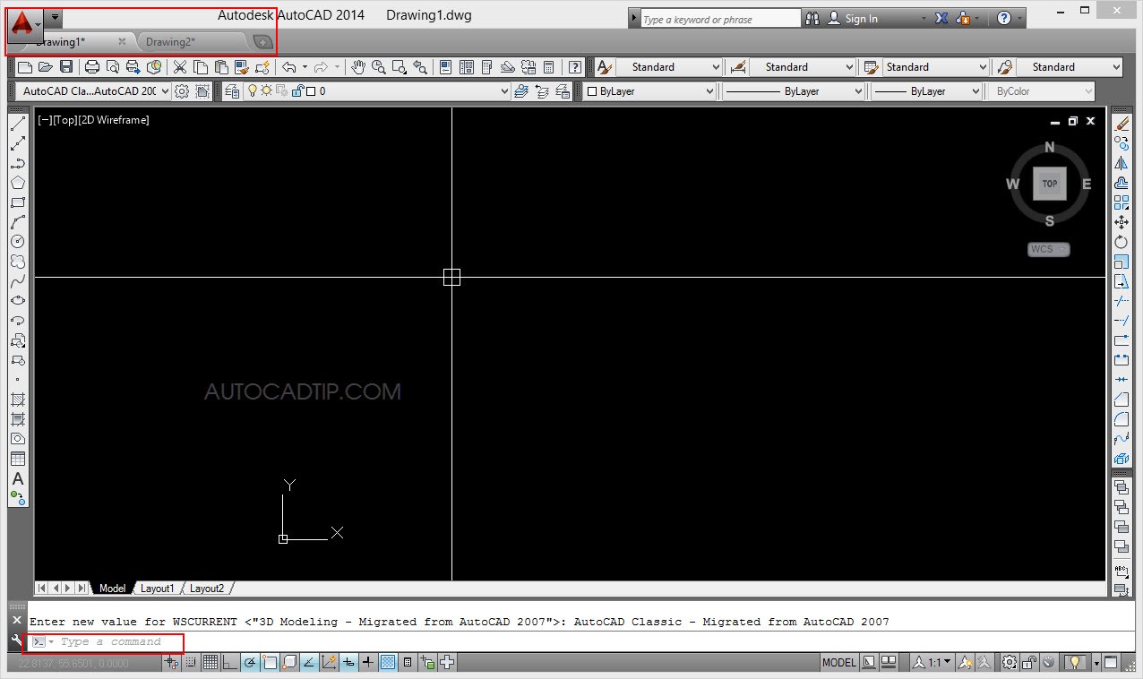Toggle Show Lineweight in status bar

tap(367, 663)
